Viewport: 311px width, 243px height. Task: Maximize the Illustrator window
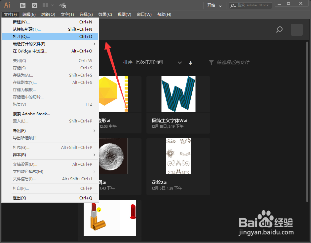(x=289, y=4)
